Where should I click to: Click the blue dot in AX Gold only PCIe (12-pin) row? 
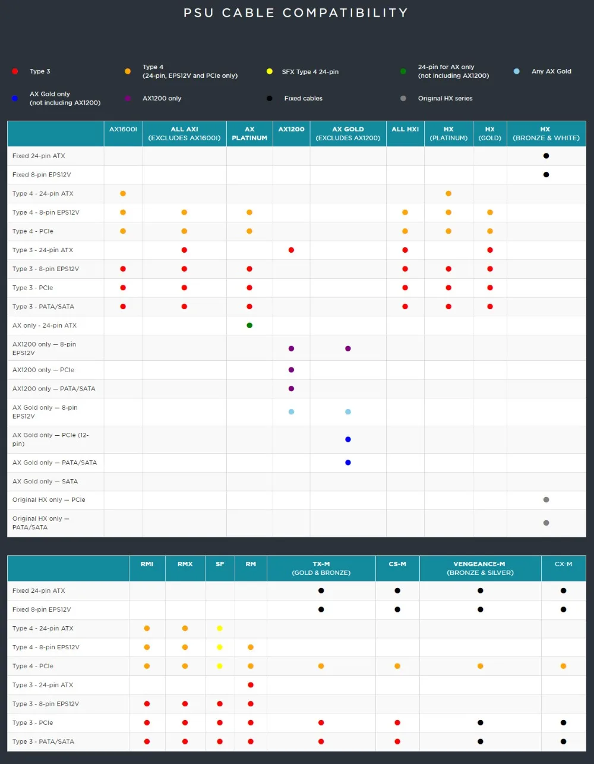point(348,439)
